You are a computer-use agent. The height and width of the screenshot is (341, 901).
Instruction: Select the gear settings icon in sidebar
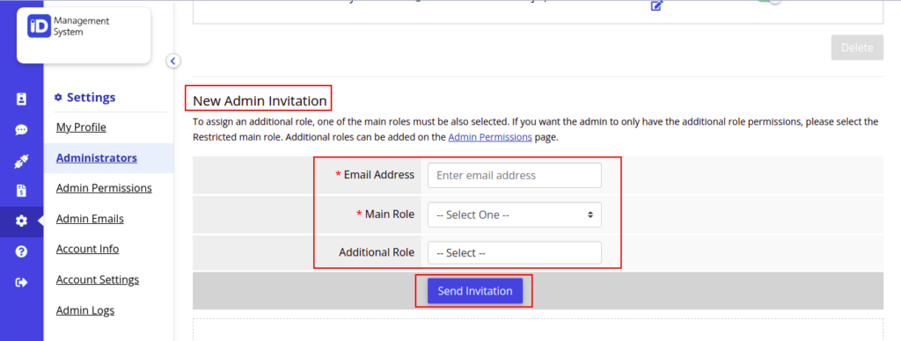click(x=21, y=221)
